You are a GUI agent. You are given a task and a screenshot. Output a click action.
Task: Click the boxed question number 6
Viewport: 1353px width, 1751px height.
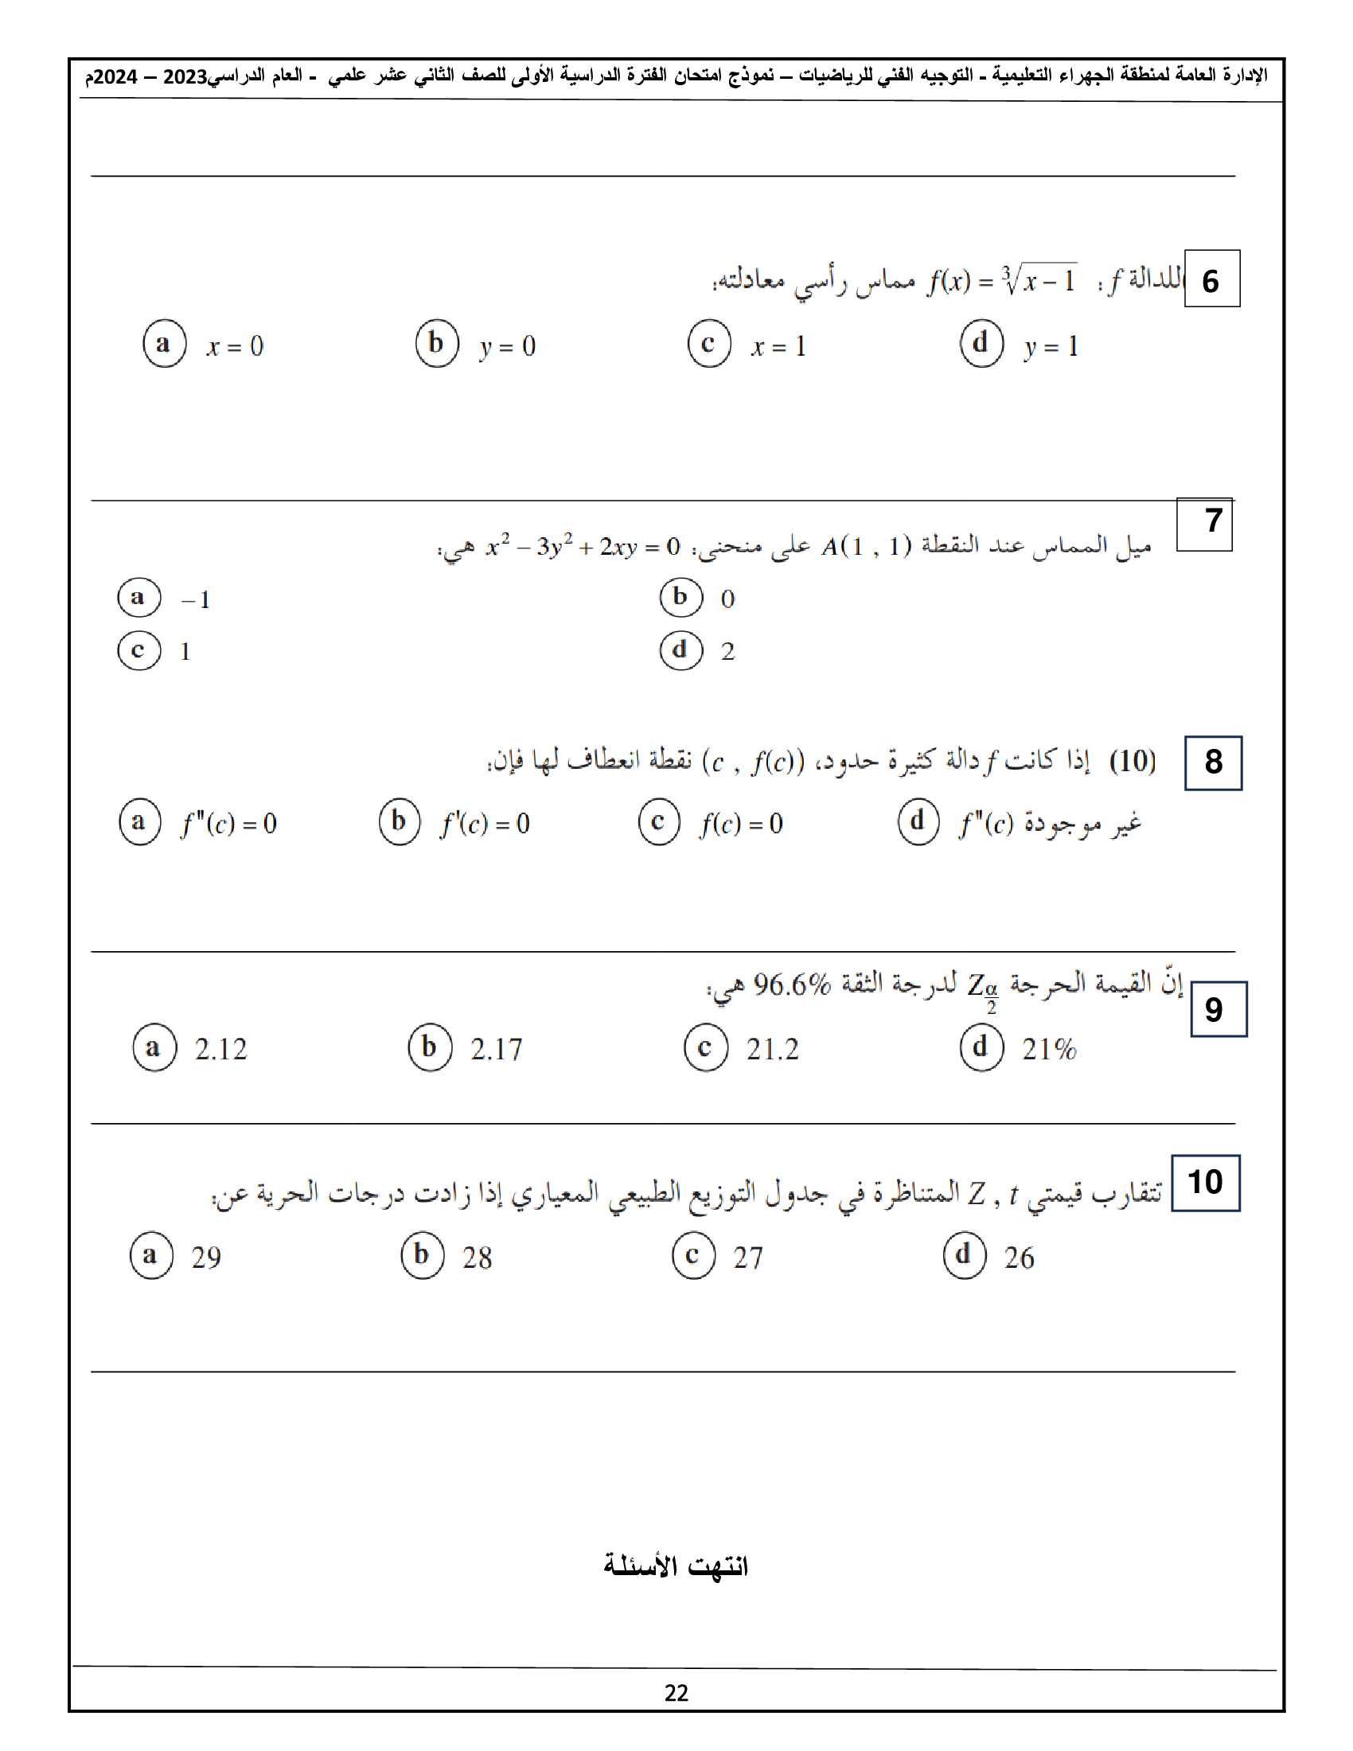pyautogui.click(x=1211, y=279)
